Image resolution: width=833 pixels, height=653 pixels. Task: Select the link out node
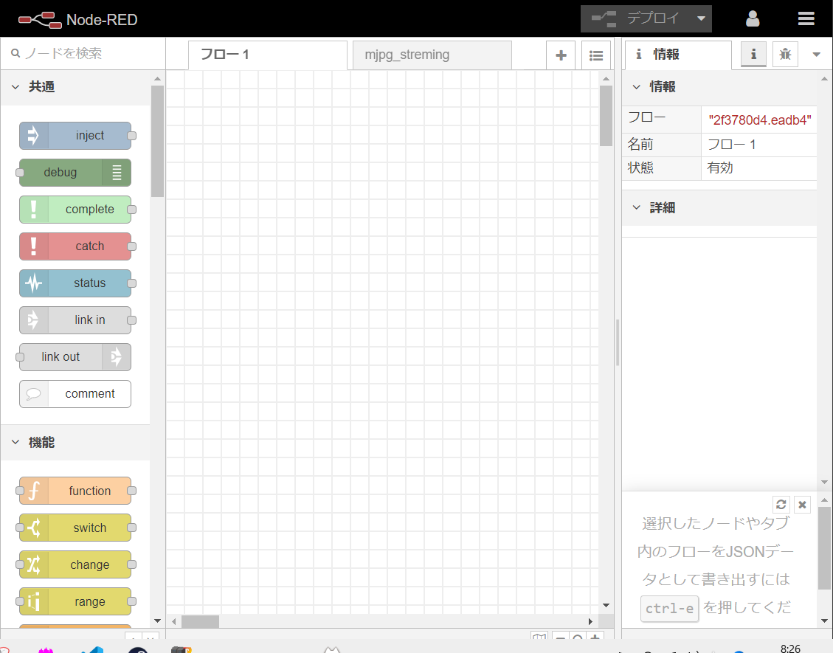click(x=75, y=357)
